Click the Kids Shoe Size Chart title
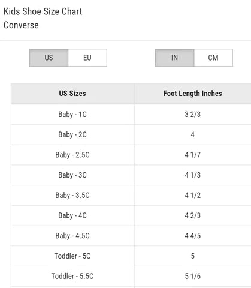Viewport: 251px width, 288px height. pos(43,11)
